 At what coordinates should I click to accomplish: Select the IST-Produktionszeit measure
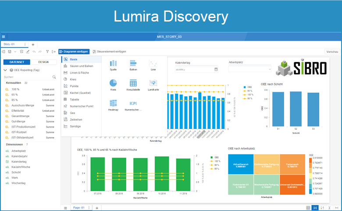pos(30,127)
